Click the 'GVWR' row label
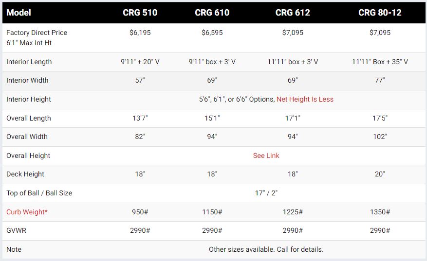The width and height of the screenshot is (427, 261). [x=16, y=230]
